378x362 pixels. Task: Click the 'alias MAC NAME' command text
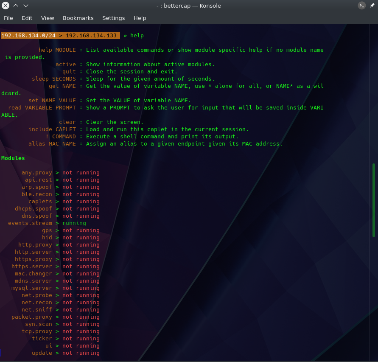pyautogui.click(x=52, y=144)
